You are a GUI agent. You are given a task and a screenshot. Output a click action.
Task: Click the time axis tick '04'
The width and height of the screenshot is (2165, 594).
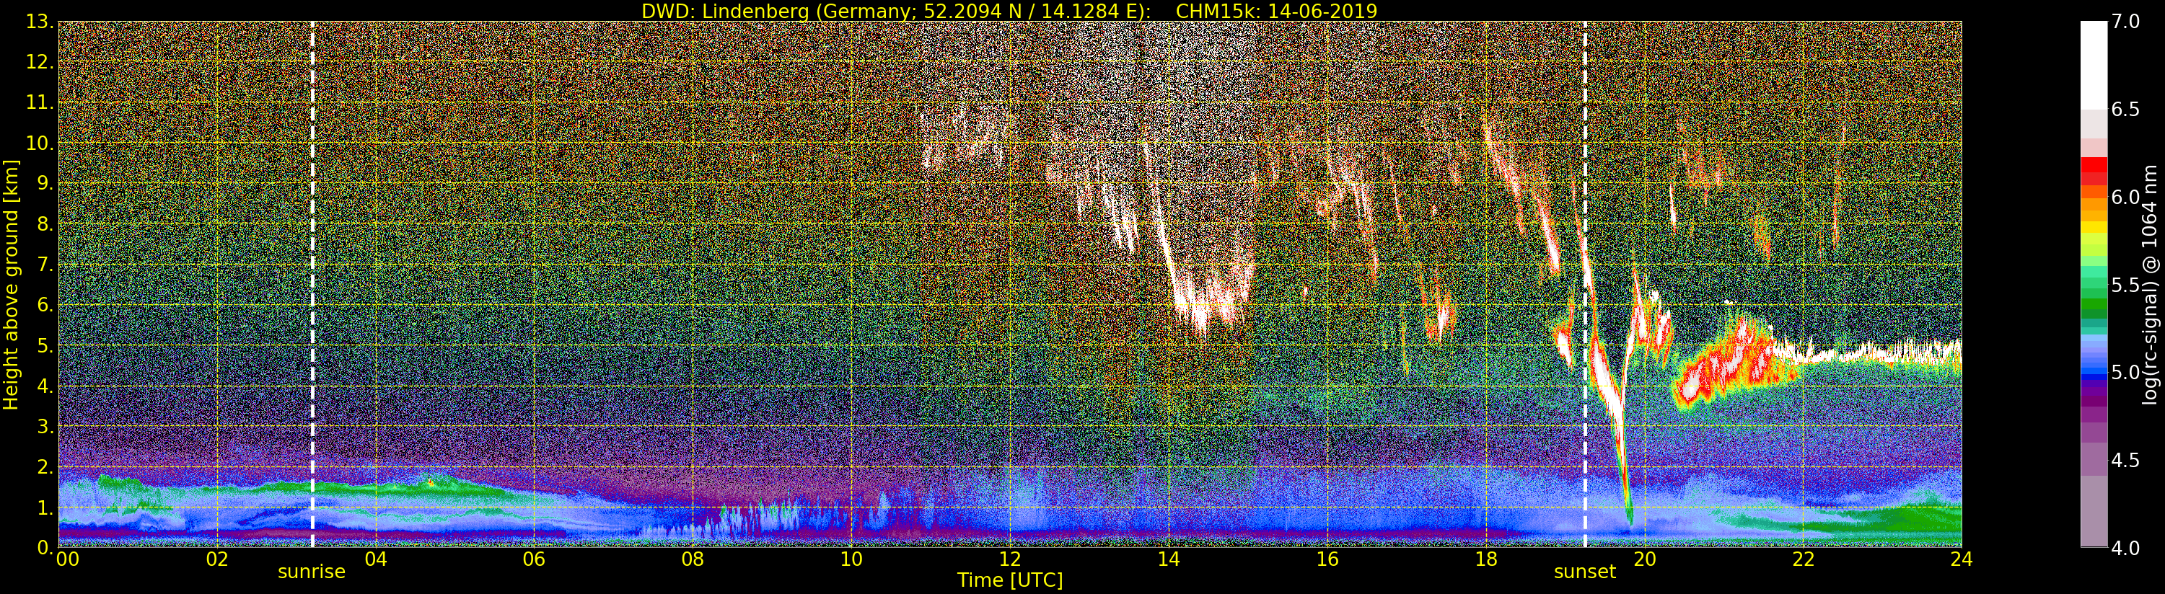[x=376, y=559]
